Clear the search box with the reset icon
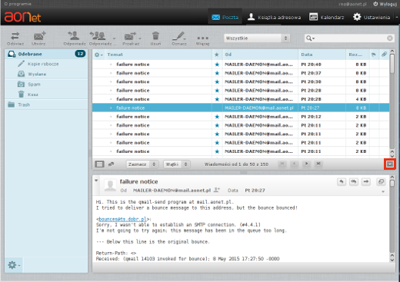Viewport: 400px width, 282px height. [390, 38]
